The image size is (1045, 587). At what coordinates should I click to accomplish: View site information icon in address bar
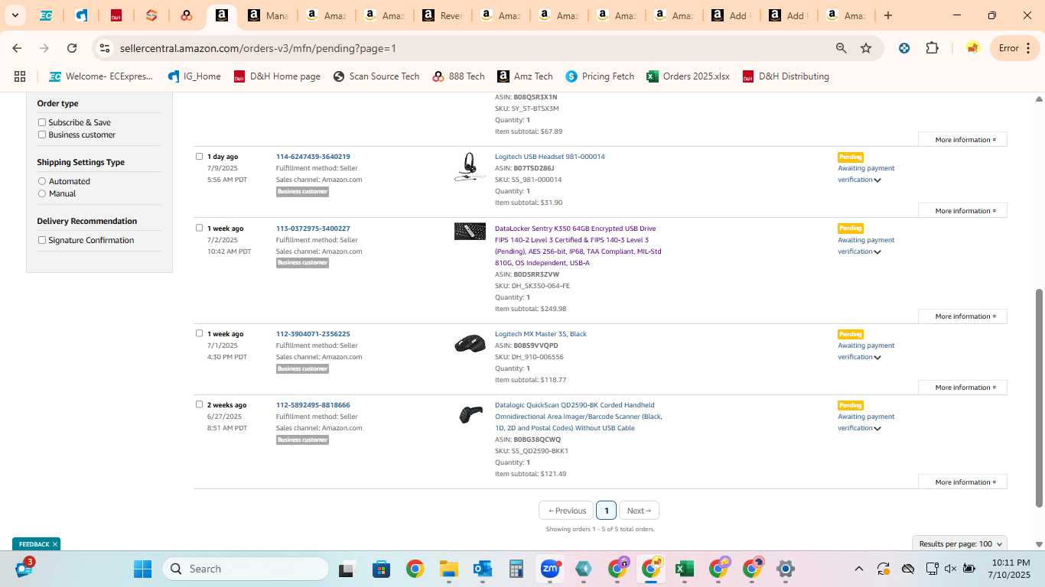pyautogui.click(x=105, y=48)
